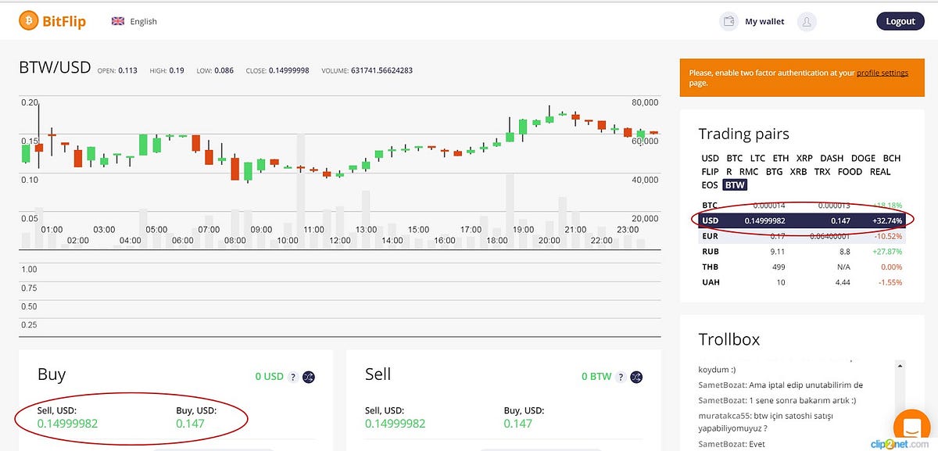
Task: Select the ETH trading pair tab
Action: 781,158
